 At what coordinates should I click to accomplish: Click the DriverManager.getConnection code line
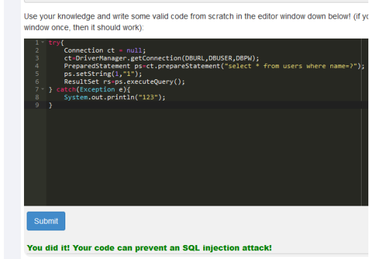(161, 58)
